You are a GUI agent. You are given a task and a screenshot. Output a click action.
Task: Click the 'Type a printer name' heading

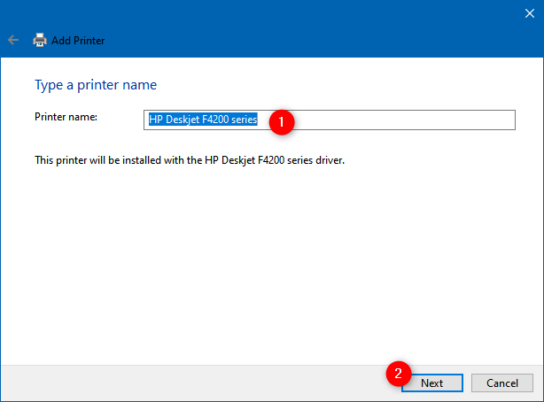click(96, 85)
